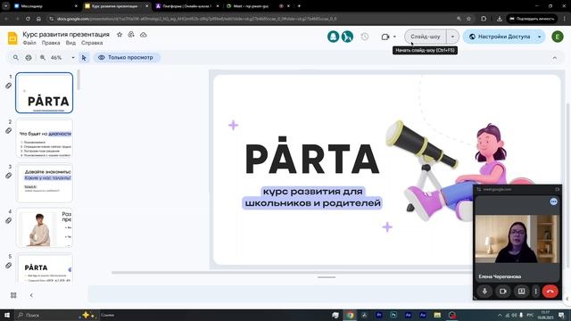Start the slideshow with Слайд-шоу button
Image resolution: width=571 pixels, height=321 pixels.
[x=426, y=37]
